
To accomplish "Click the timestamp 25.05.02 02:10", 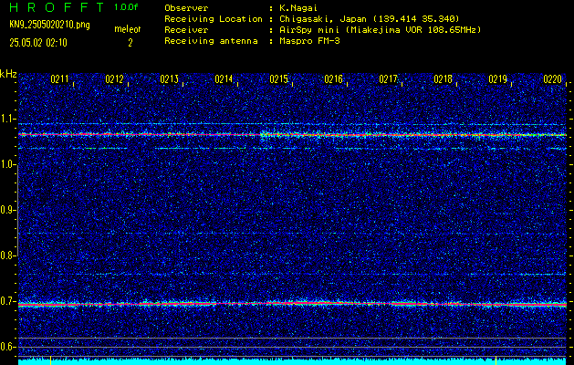I will point(38,43).
